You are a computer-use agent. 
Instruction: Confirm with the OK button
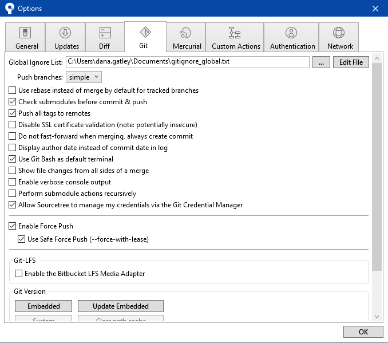tap(363, 332)
